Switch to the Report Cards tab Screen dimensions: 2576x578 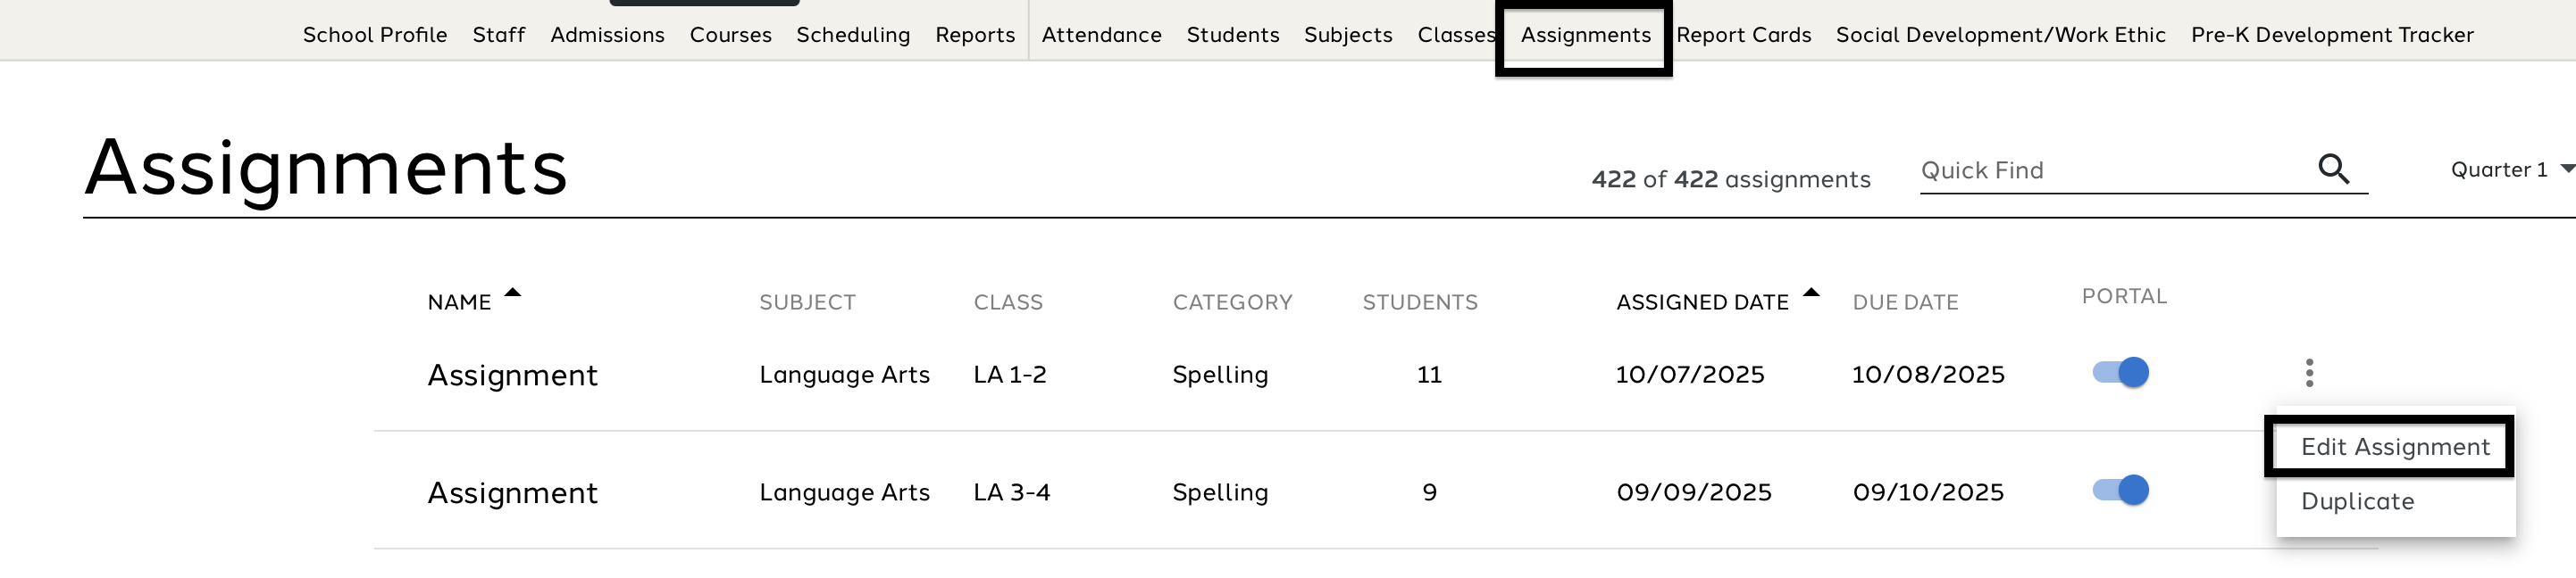coord(1743,35)
